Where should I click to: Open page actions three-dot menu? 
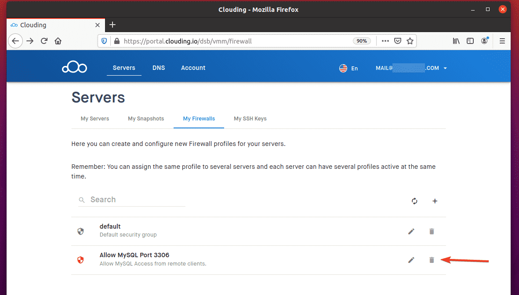tap(385, 41)
